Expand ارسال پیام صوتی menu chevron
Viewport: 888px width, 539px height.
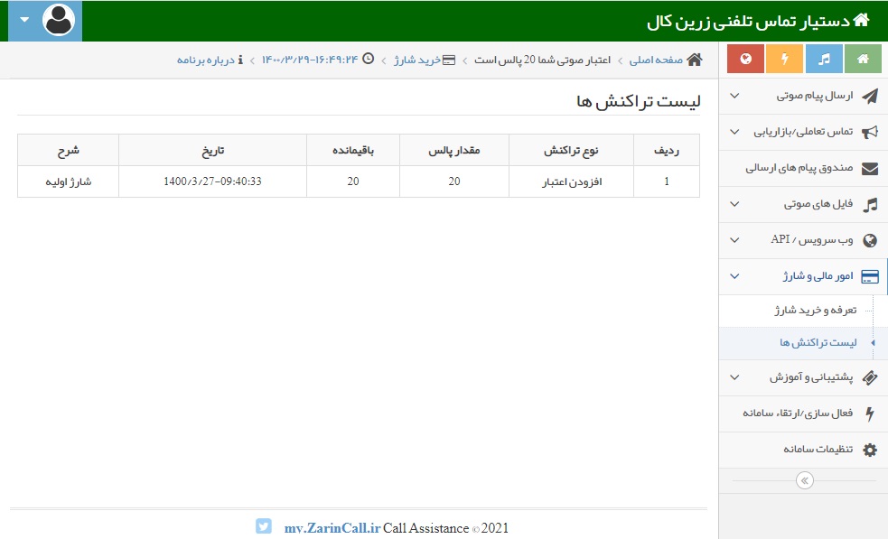734,96
